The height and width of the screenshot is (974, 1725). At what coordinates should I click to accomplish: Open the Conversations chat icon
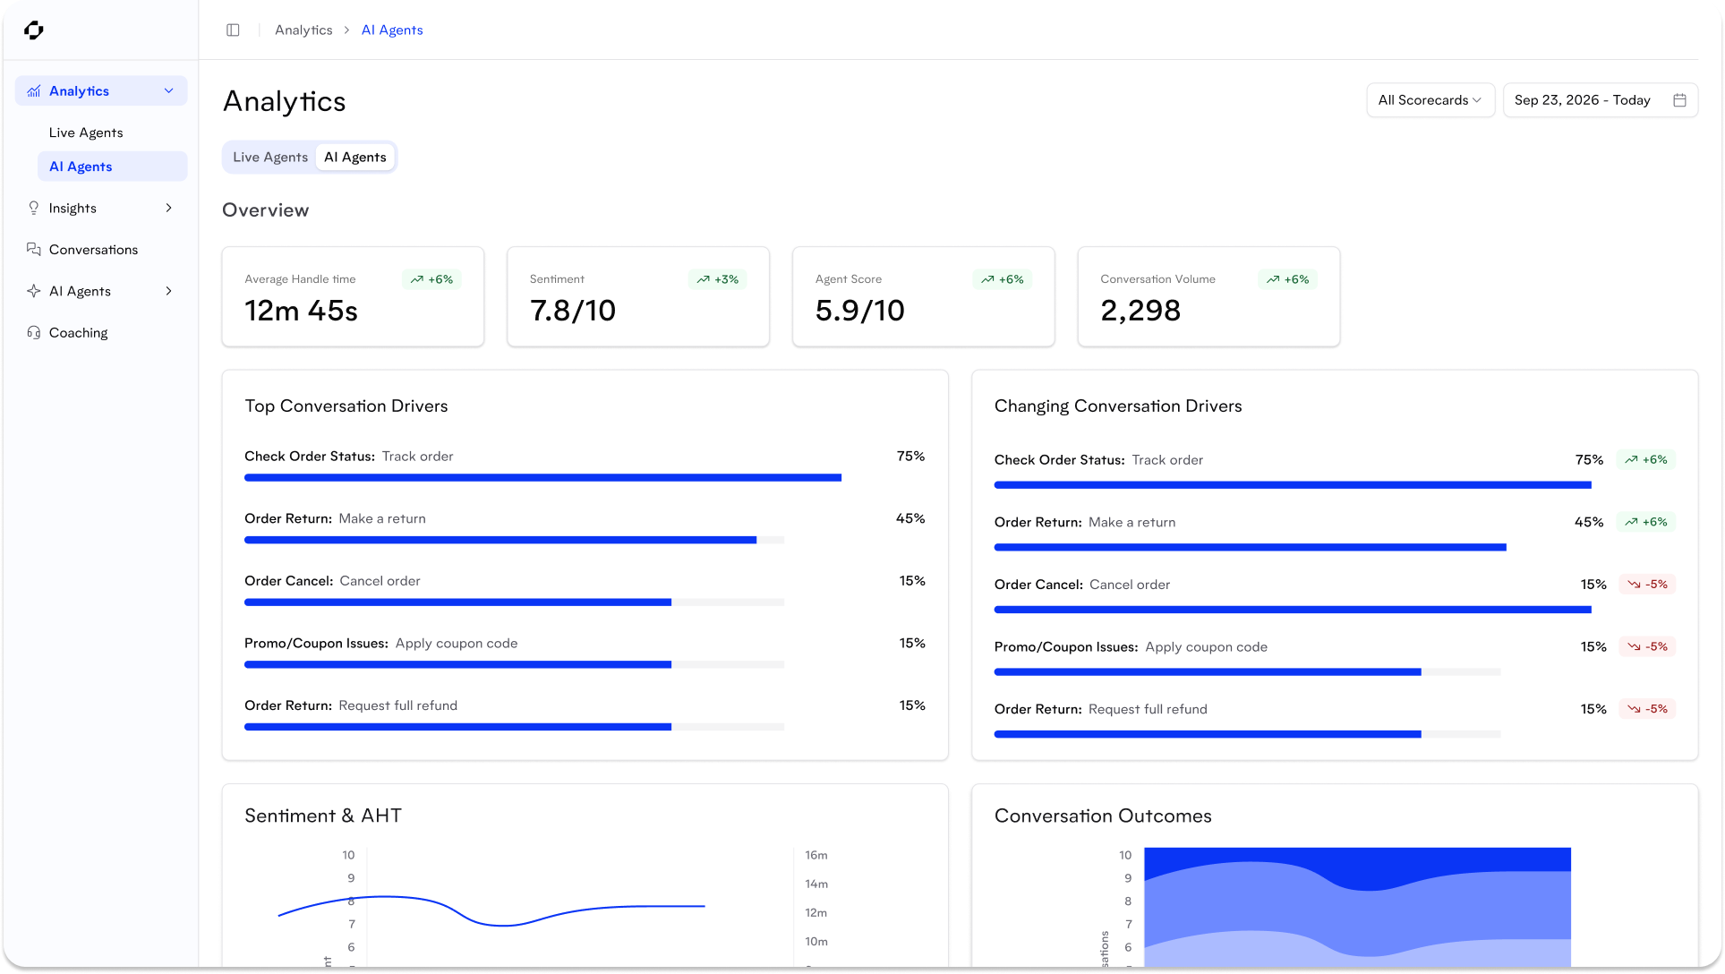pyautogui.click(x=33, y=249)
